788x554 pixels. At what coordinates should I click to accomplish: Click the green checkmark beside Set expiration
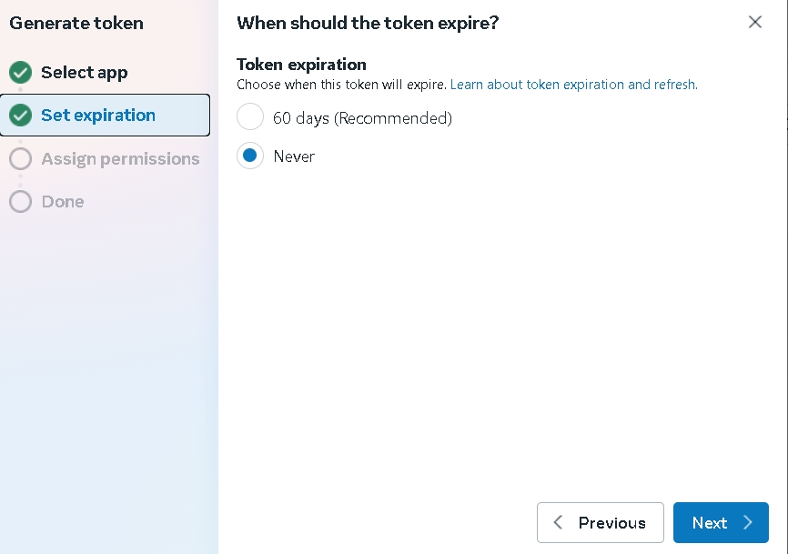(x=20, y=116)
